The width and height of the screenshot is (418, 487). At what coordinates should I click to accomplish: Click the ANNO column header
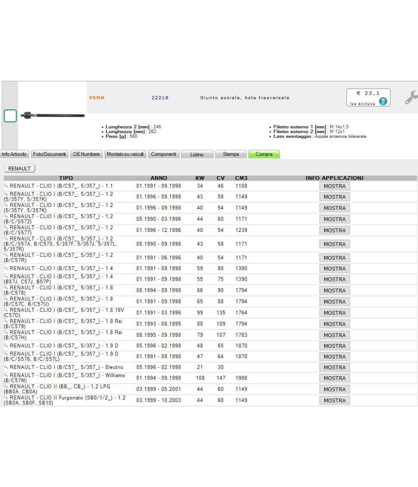click(x=159, y=178)
